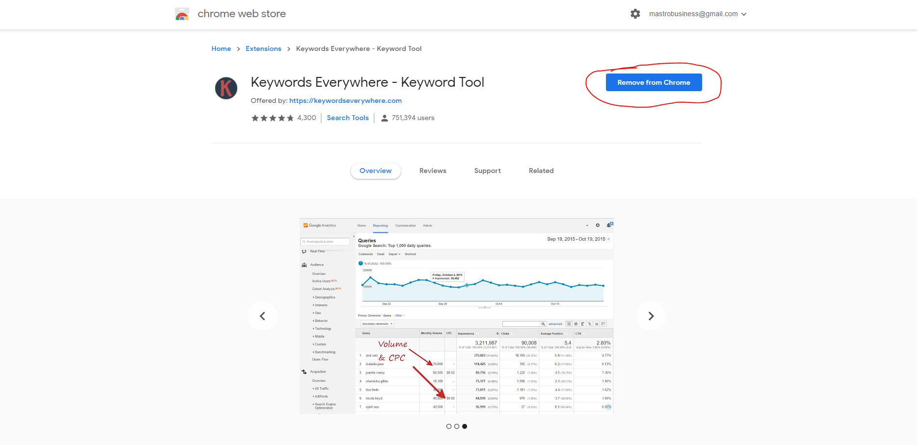Go to the next screenshot arrow
Viewport: 917px width, 445px height.
651,316
